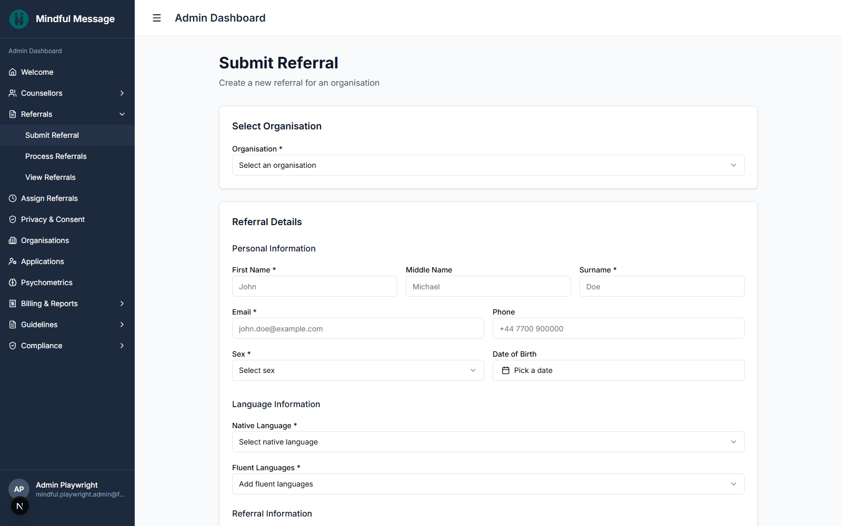Focus the Email input field

358,328
